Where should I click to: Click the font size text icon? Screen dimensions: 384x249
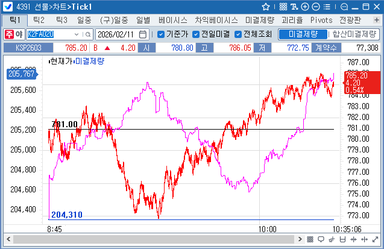tap(294, 7)
